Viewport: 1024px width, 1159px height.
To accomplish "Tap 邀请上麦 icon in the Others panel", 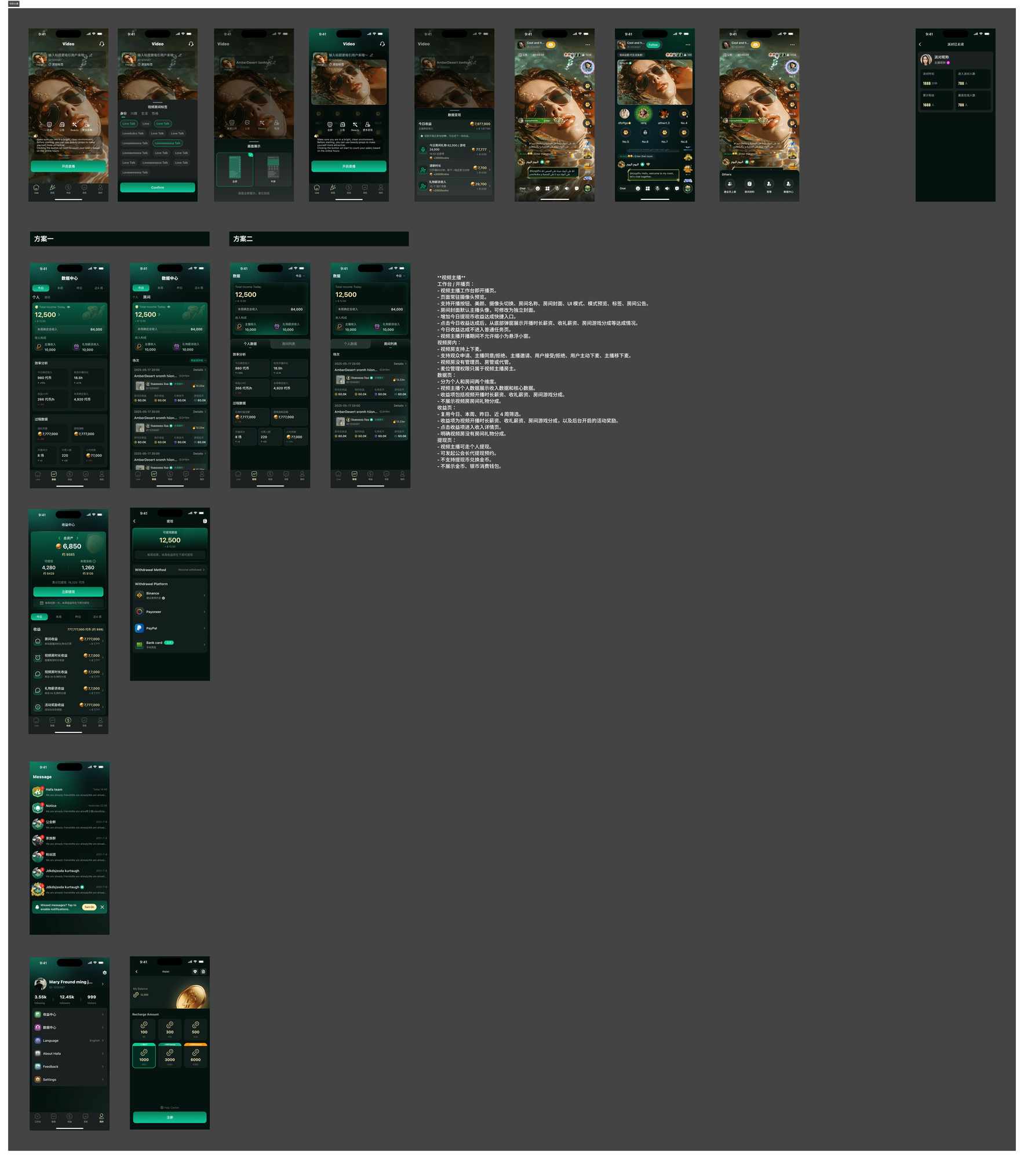I will (x=730, y=184).
